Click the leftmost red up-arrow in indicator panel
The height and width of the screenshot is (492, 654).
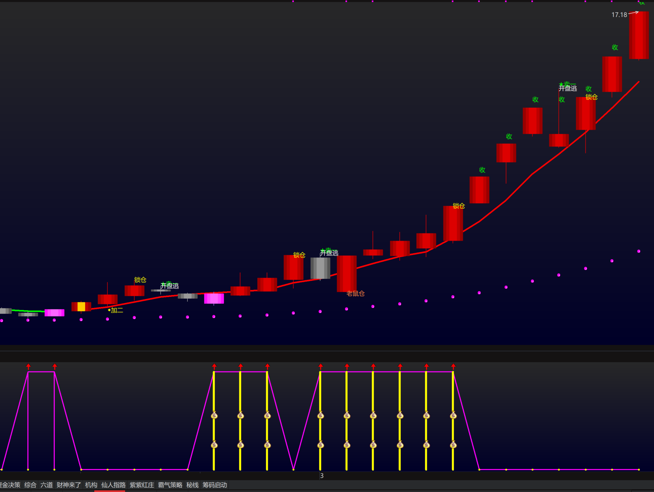pyautogui.click(x=28, y=366)
